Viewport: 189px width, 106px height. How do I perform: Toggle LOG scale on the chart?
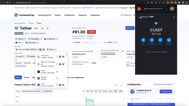pos(121,91)
